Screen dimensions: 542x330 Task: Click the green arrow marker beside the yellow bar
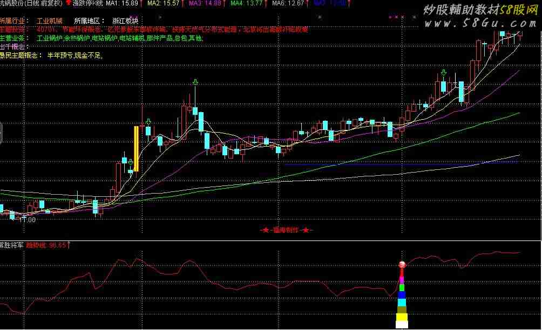click(x=148, y=122)
